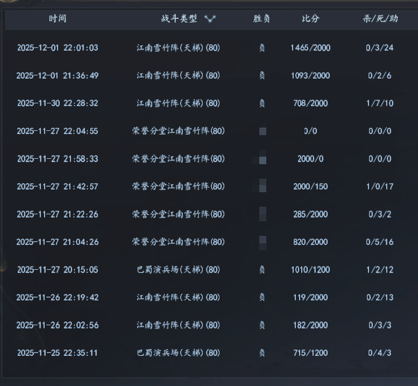Select the record dated 2025-12-01 22:01:03

point(58,48)
